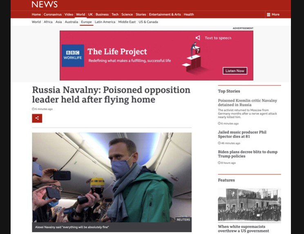Click the activist returned to Moscow summary
Image resolution: width=304 pixels, height=234 pixels.
click(x=247, y=114)
